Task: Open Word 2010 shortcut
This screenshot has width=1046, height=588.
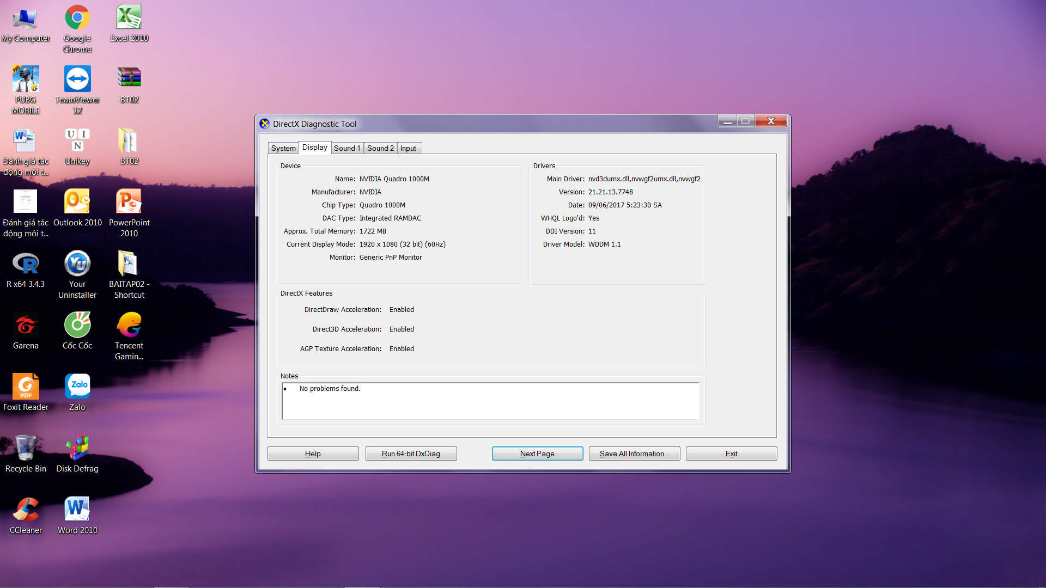Action: (x=77, y=515)
